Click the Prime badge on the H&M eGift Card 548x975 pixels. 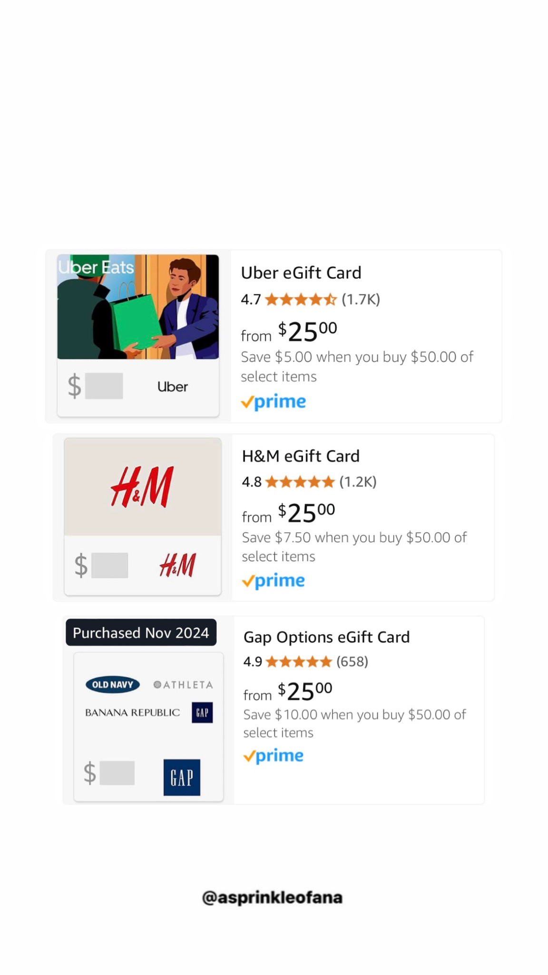click(x=273, y=580)
